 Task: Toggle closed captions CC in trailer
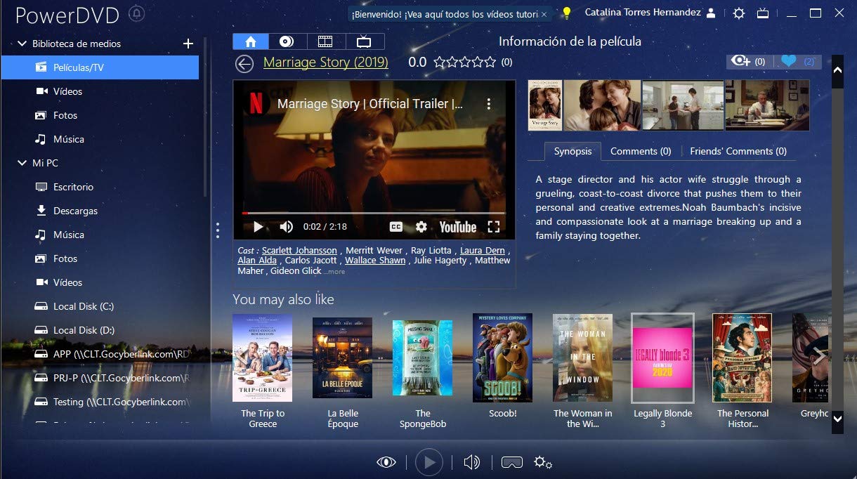(396, 227)
